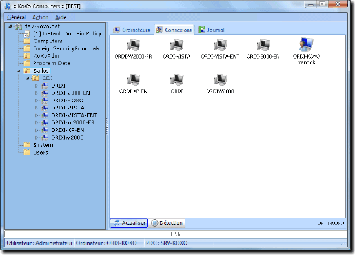Viewport: 355px width, 255px height.
Task: Click the ORDI-XP-EN computer icon in connections panel
Action: [134, 80]
